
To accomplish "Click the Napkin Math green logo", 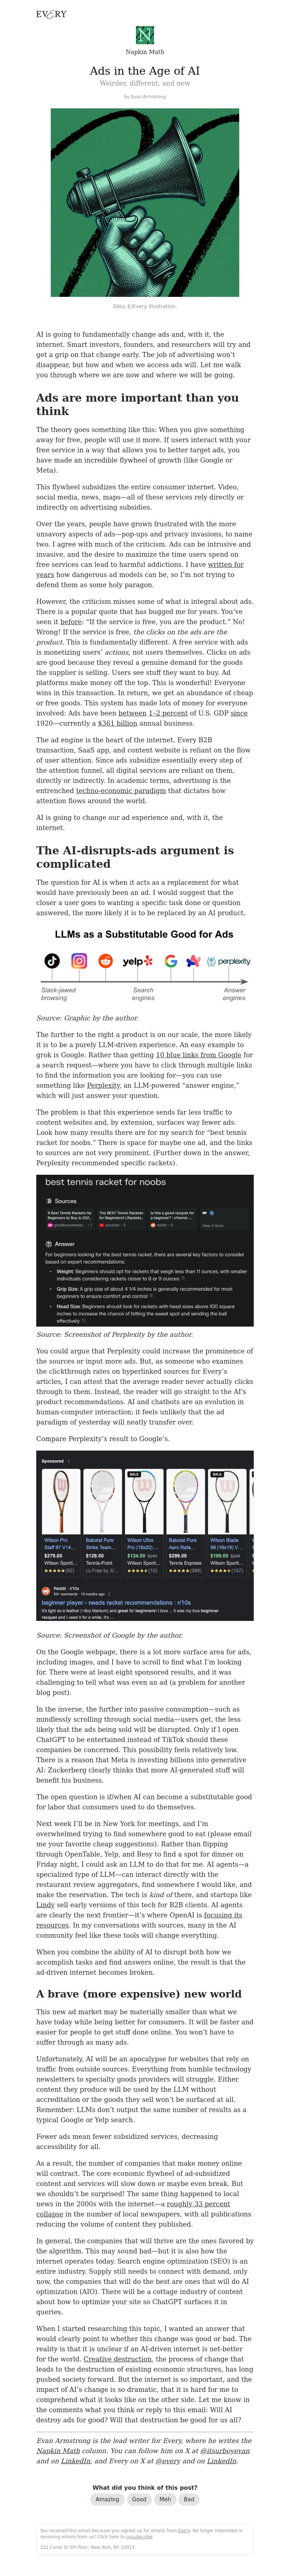I will pos(145,36).
